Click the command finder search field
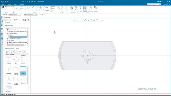The image size is (171, 96). click(x=153, y=4)
